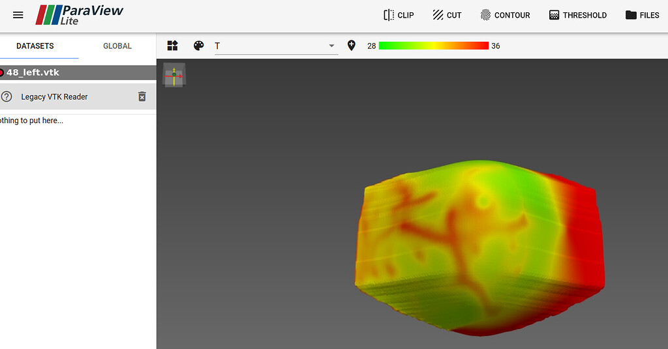Expand the color-by array dropdown
668x349 pixels.
tap(331, 46)
